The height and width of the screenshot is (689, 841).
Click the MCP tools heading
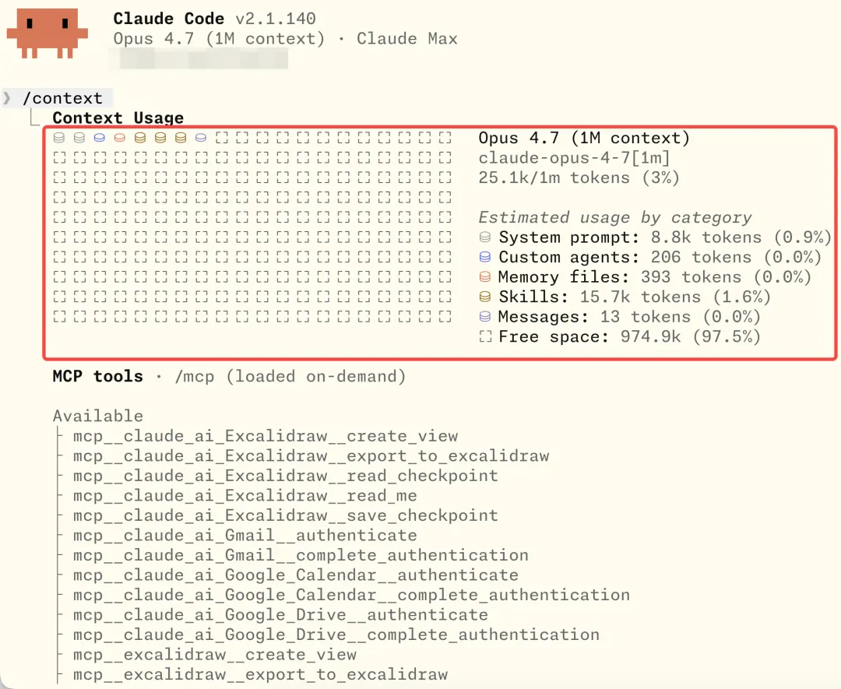97,376
